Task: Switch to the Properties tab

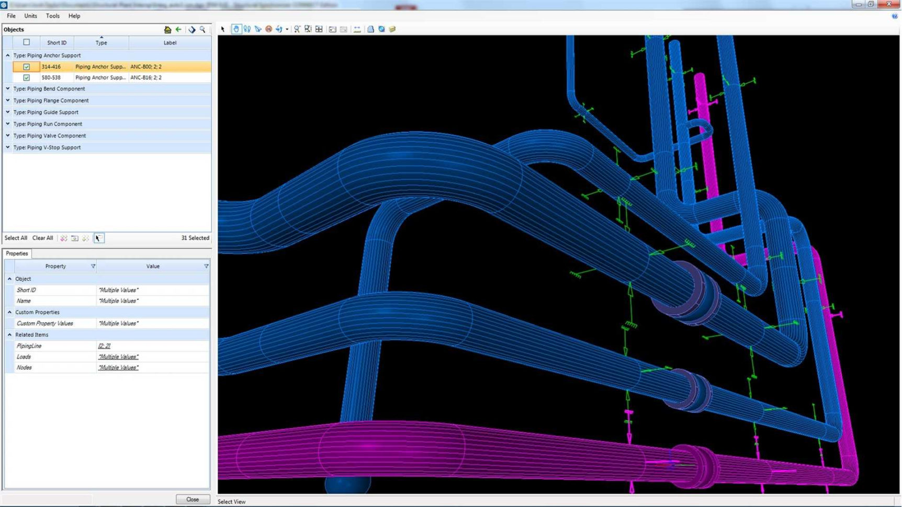Action: click(17, 254)
